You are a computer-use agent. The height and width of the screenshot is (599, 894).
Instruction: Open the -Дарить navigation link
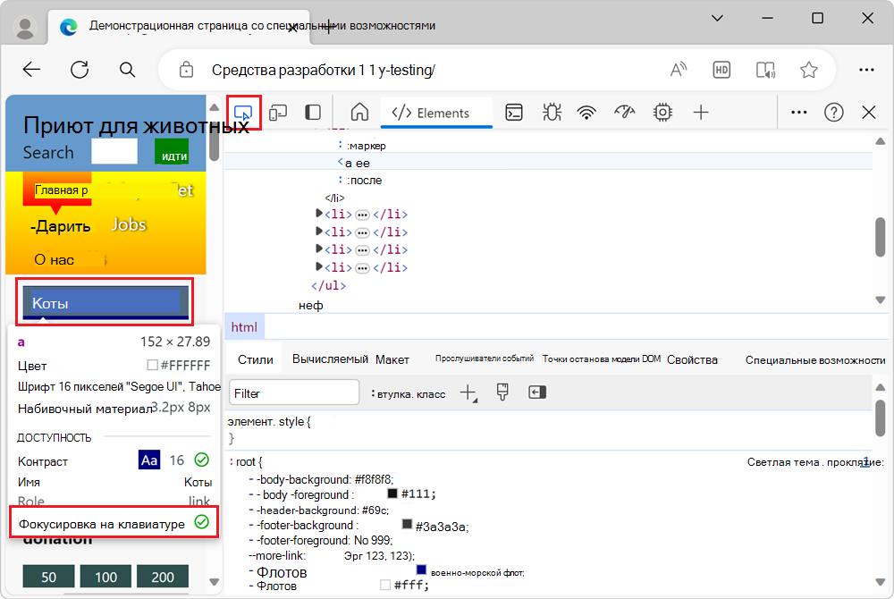point(61,226)
